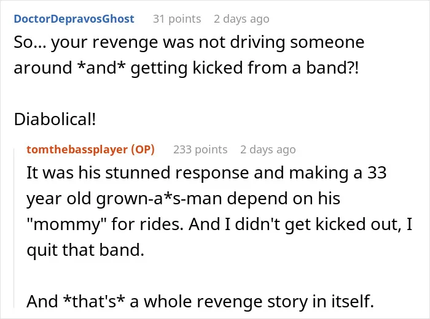This screenshot has width=430, height=319.
Task: Open tomthebassplayer's user profile
Action: point(77,150)
